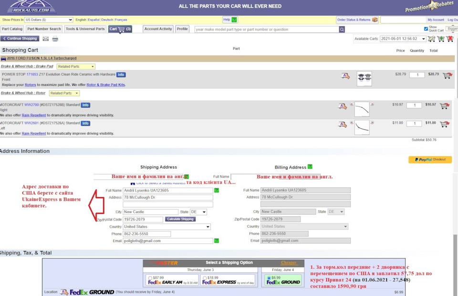Click Info button for Power Stop brake pad
The height and width of the screenshot is (296, 458).
pos(121,75)
